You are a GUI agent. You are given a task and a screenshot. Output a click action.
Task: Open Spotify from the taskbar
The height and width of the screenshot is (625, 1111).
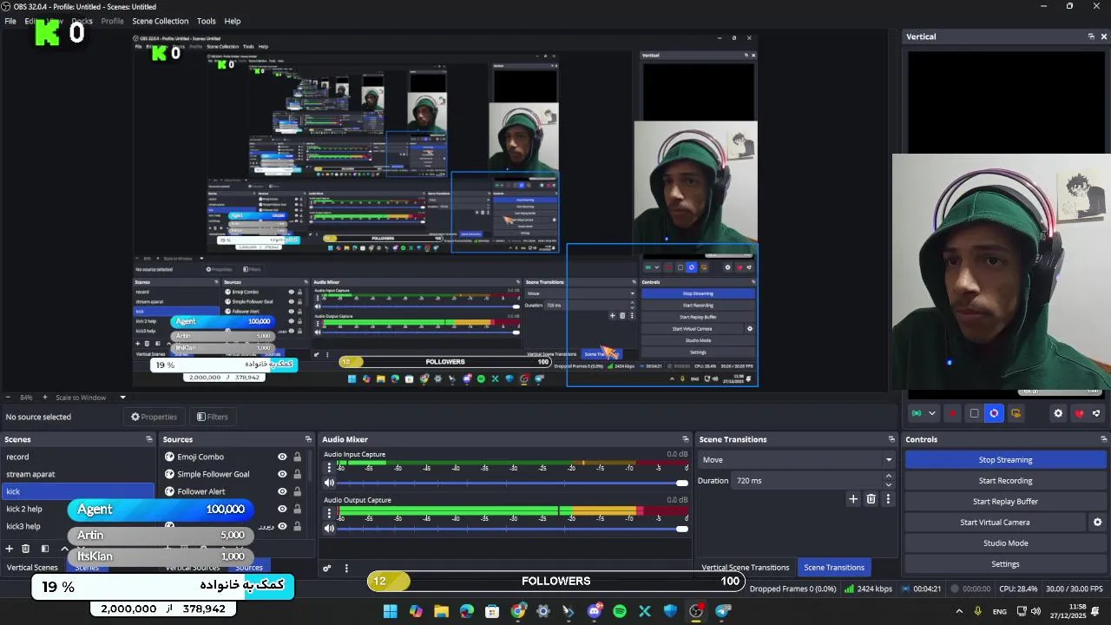[x=620, y=611]
